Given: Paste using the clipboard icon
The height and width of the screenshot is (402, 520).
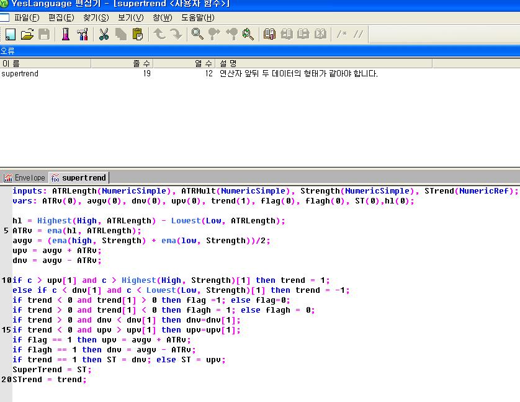Looking at the screenshot, I should 137,34.
